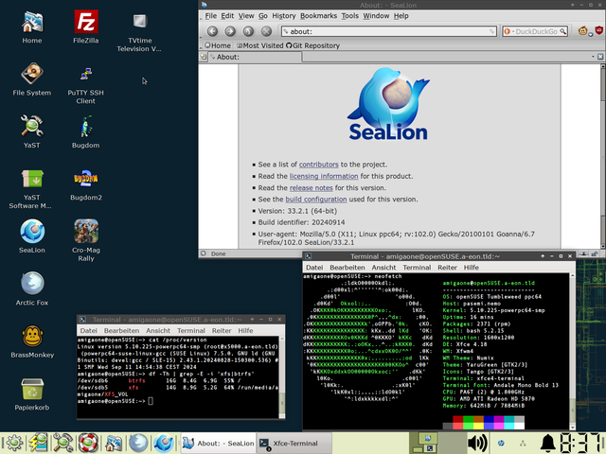
Task: Open the browser Help menu
Action: pyautogui.click(x=401, y=16)
